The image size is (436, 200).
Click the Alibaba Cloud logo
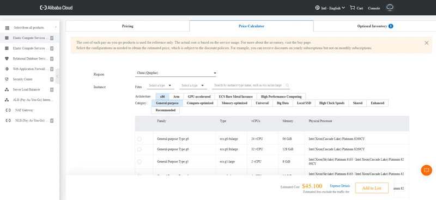[57, 8]
